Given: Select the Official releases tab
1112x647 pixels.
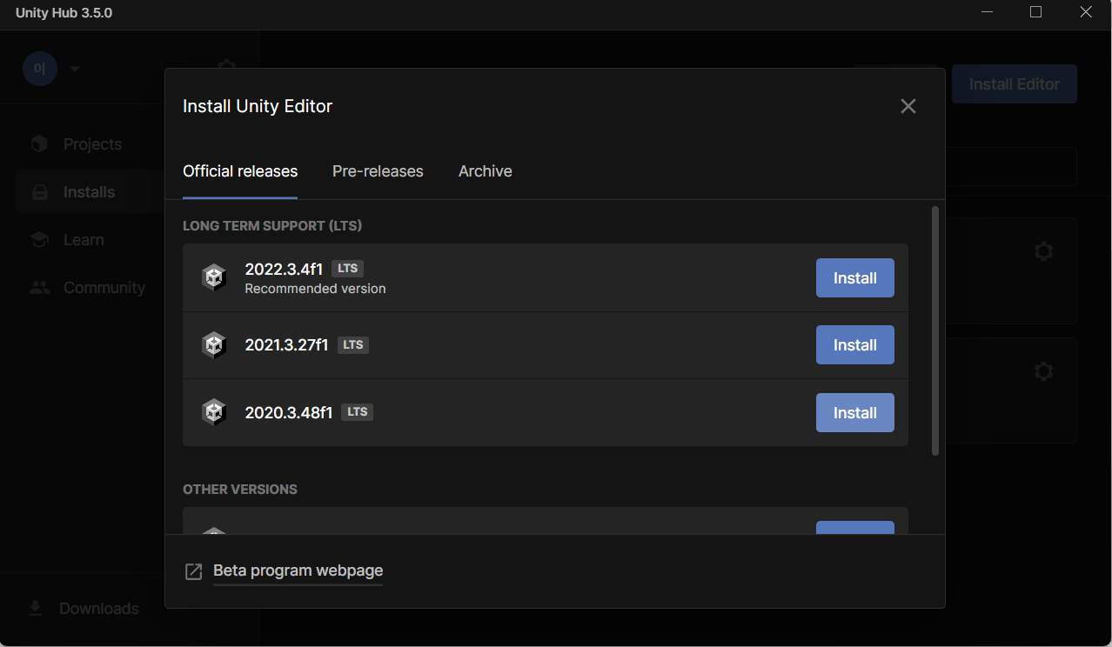Looking at the screenshot, I should (240, 171).
